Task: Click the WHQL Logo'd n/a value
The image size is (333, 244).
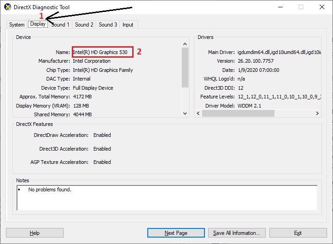Action: coord(241,79)
